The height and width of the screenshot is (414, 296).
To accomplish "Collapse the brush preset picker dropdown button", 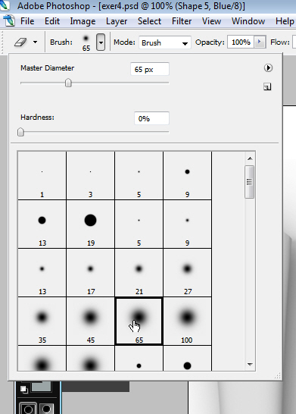I will pyautogui.click(x=101, y=42).
